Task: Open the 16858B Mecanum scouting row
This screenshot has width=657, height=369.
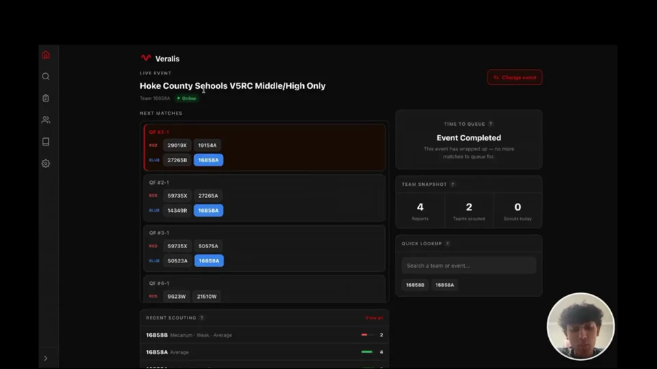Action: click(264, 335)
